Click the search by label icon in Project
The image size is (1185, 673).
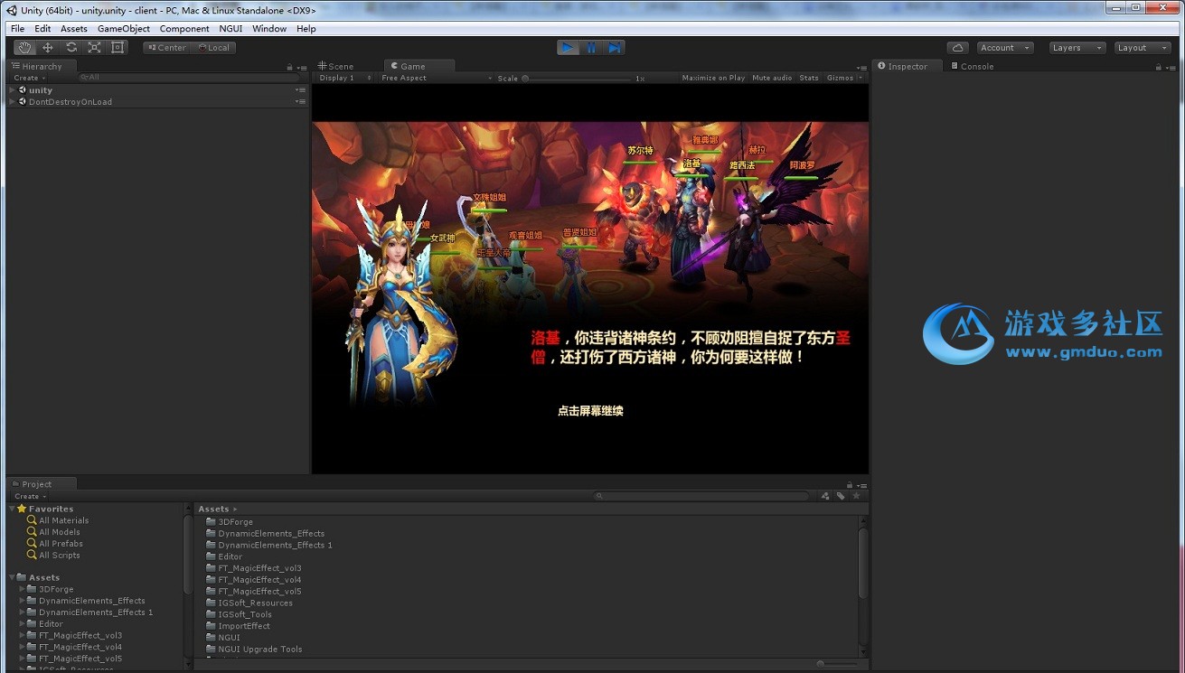coord(841,496)
